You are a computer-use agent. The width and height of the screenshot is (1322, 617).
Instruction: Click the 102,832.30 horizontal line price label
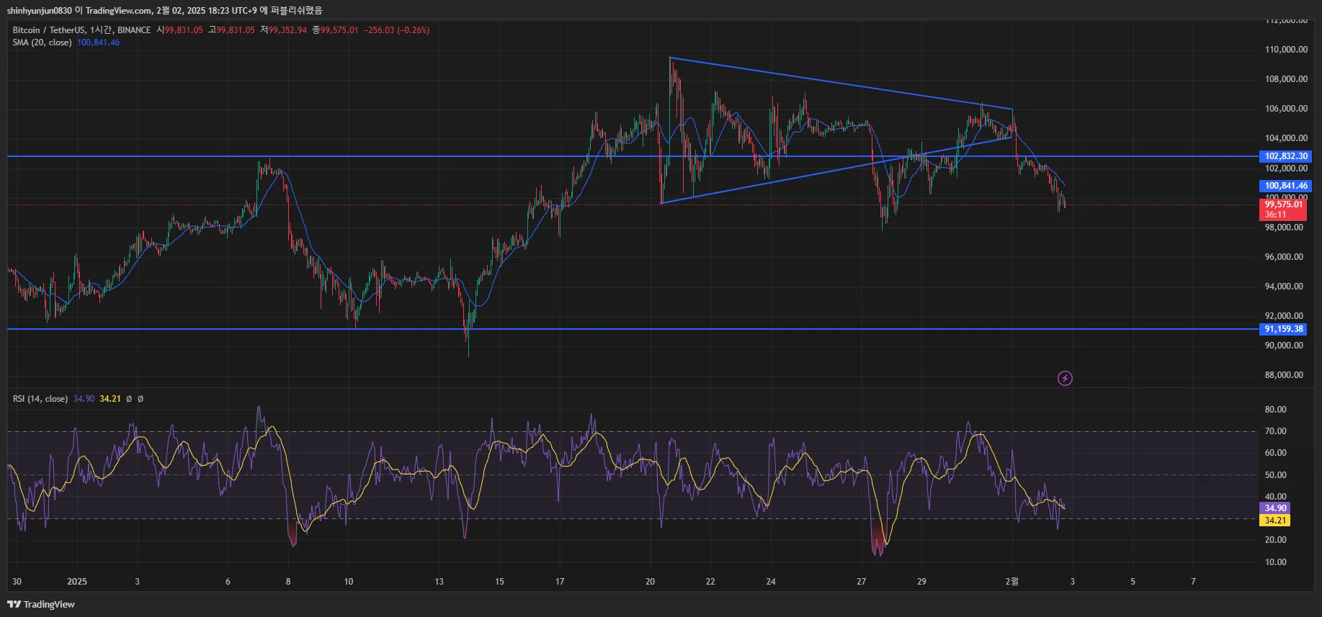coord(1286,156)
